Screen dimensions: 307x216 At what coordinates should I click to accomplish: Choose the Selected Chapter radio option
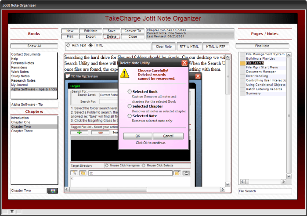coord(130,106)
